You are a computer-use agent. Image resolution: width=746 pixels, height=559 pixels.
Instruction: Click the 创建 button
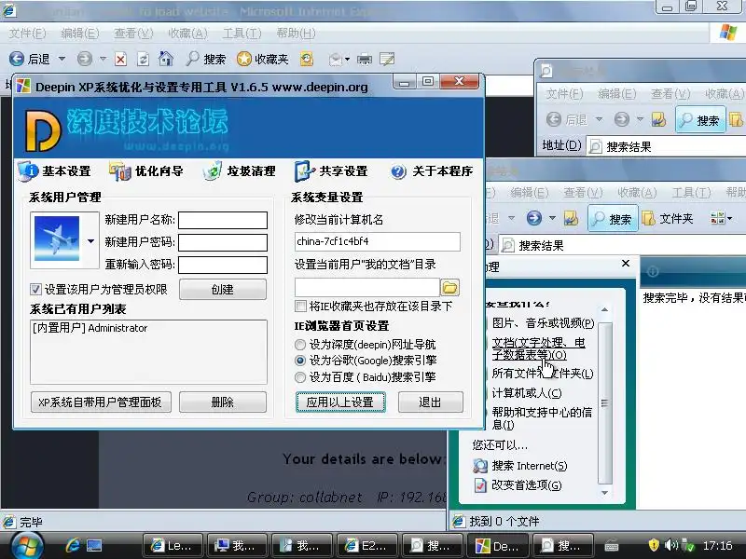click(x=223, y=290)
